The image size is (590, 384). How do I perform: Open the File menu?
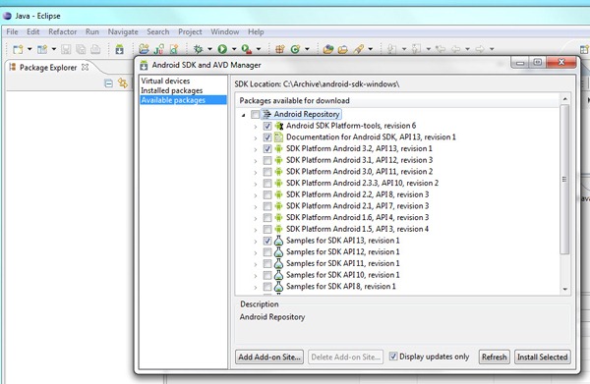(12, 32)
